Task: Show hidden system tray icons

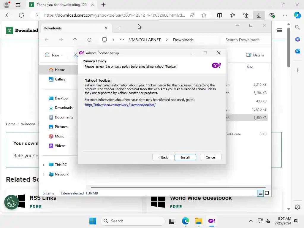Action: pyautogui.click(x=251, y=221)
